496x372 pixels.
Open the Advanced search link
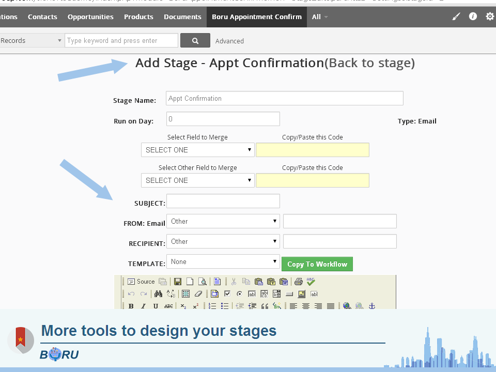point(229,41)
